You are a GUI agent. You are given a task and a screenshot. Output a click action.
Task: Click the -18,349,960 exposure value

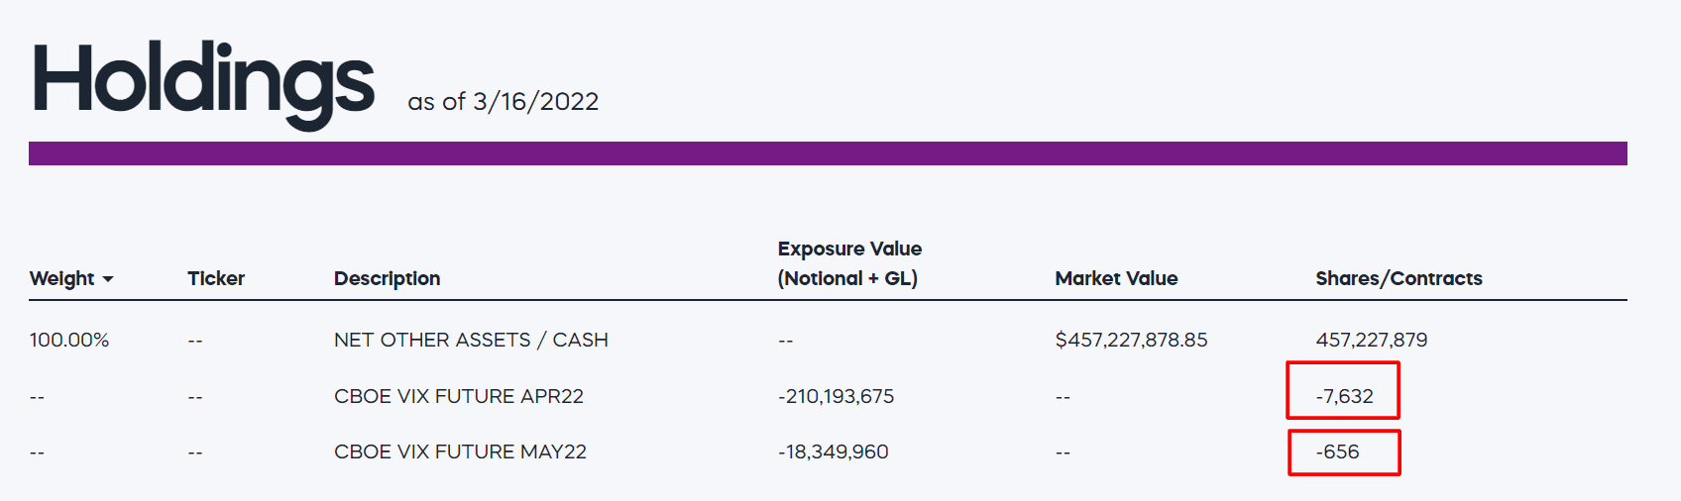pos(833,451)
